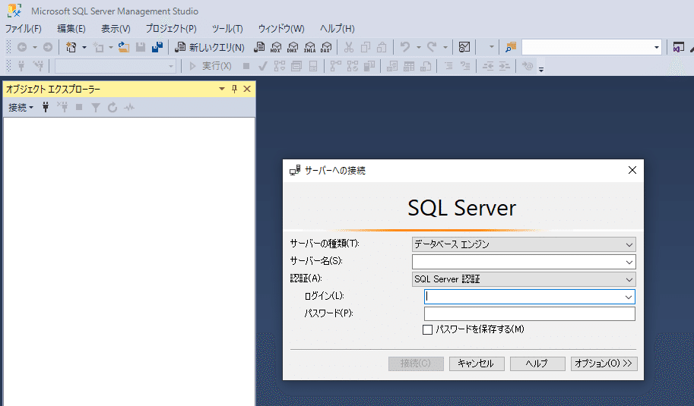Open the ヘルプ(H) menu

coord(337,29)
